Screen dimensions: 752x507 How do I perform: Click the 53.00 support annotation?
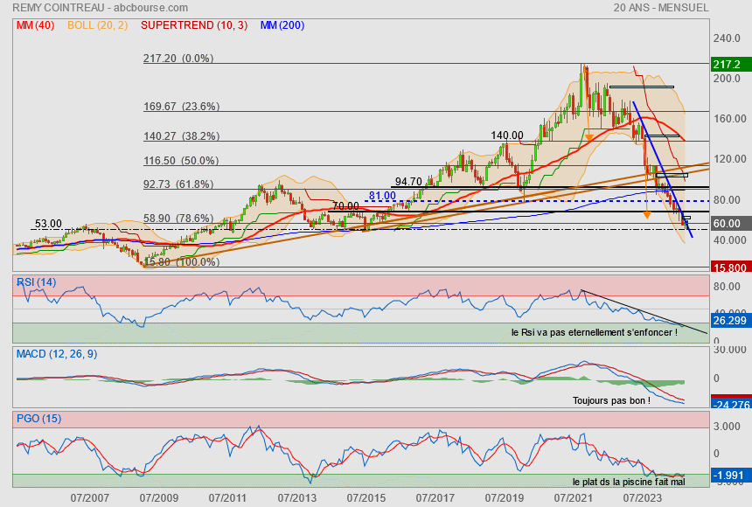pos(48,224)
